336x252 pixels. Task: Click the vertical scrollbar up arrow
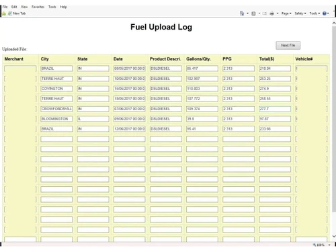coord(334,23)
